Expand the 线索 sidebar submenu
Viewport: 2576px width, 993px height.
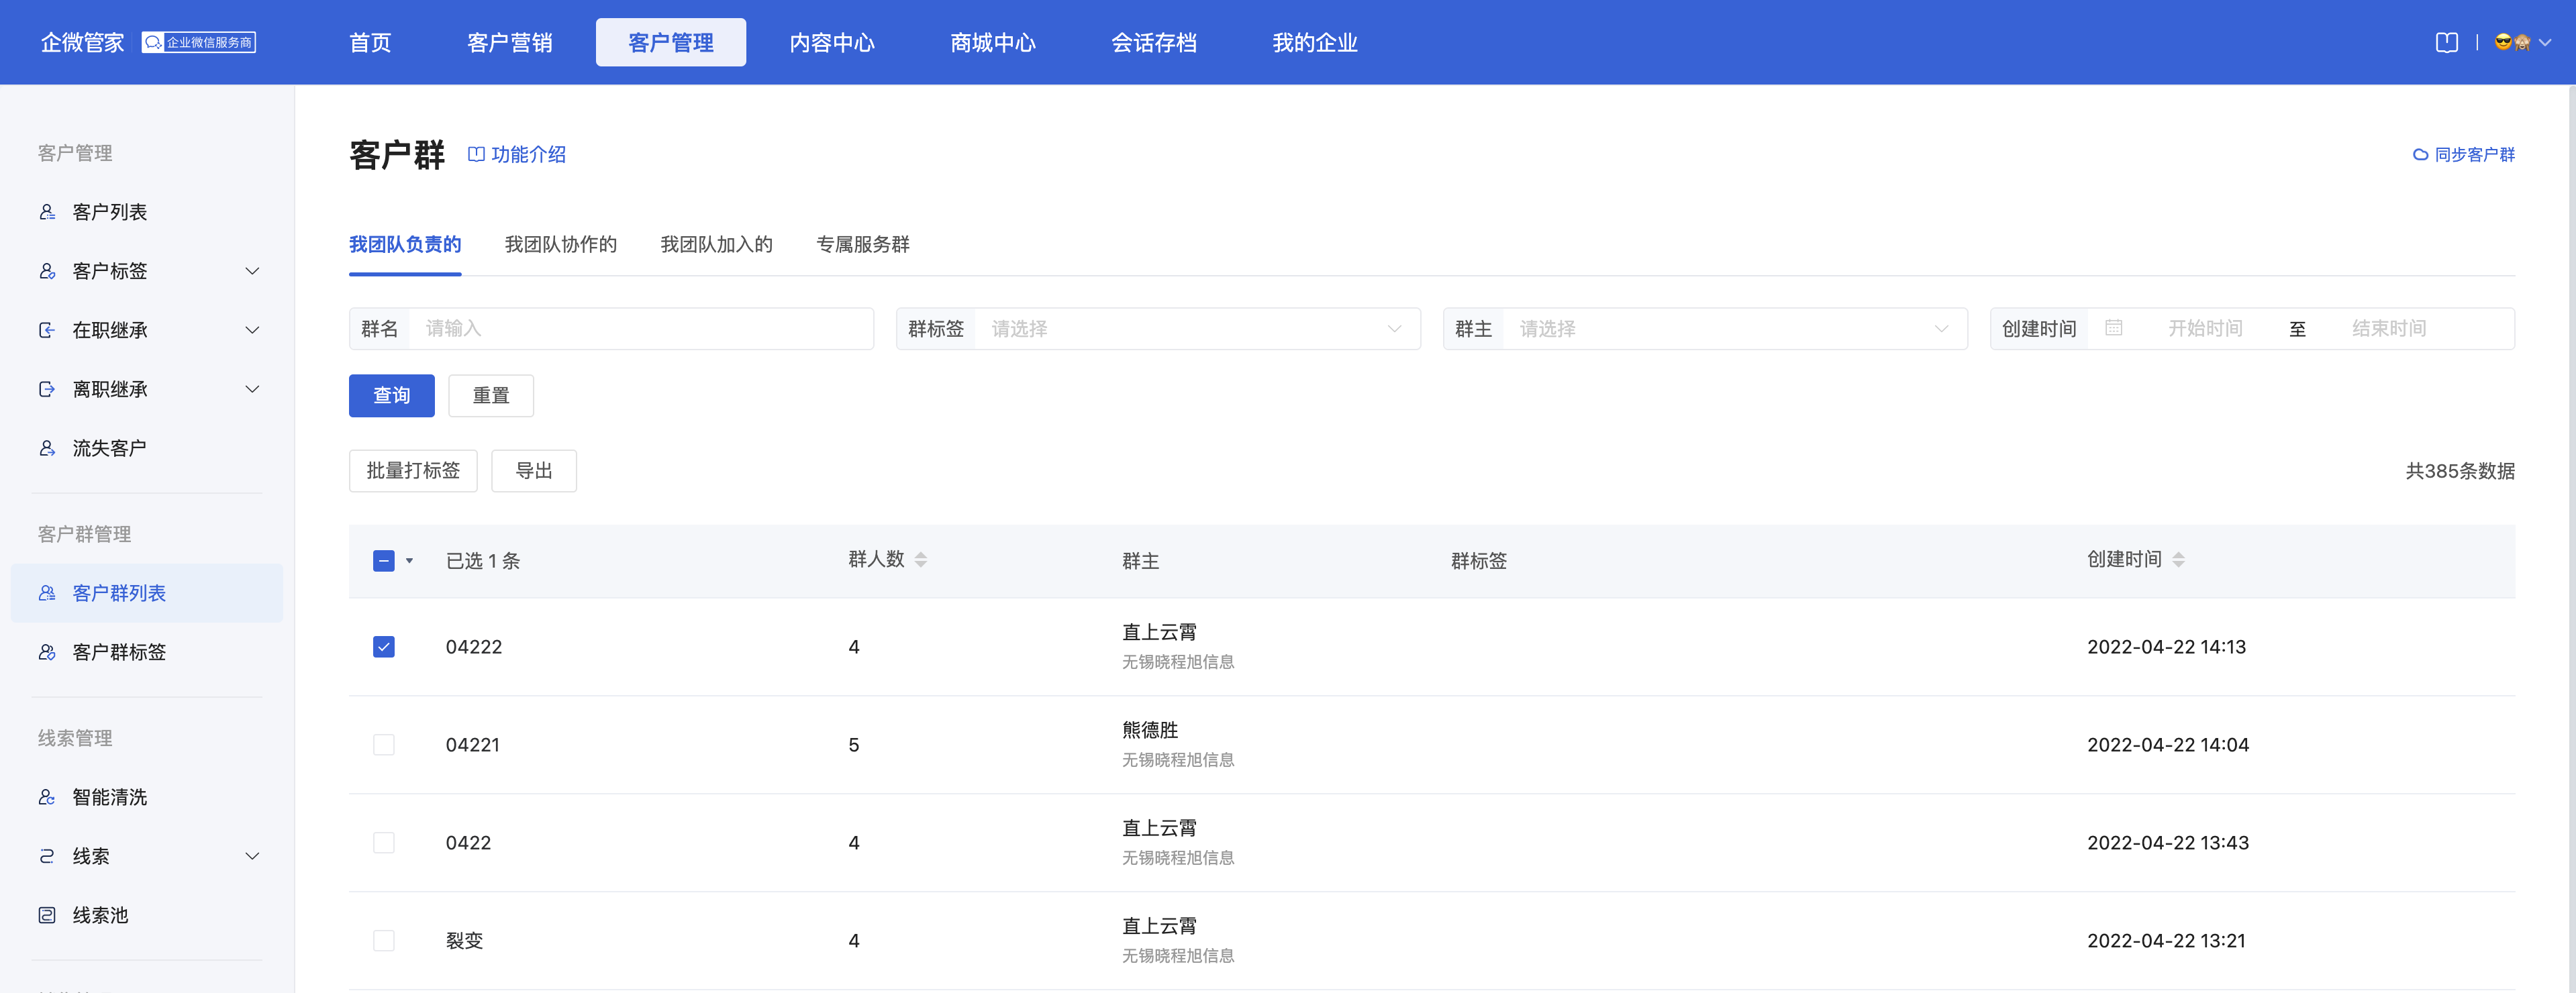(x=253, y=856)
